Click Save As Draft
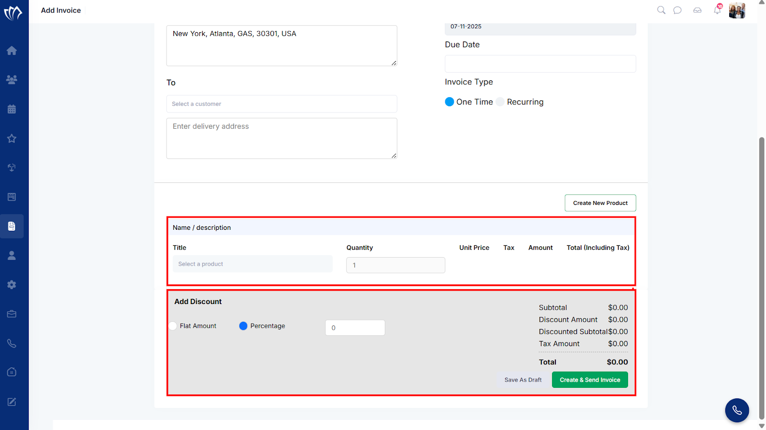Image resolution: width=766 pixels, height=430 pixels. point(523,380)
